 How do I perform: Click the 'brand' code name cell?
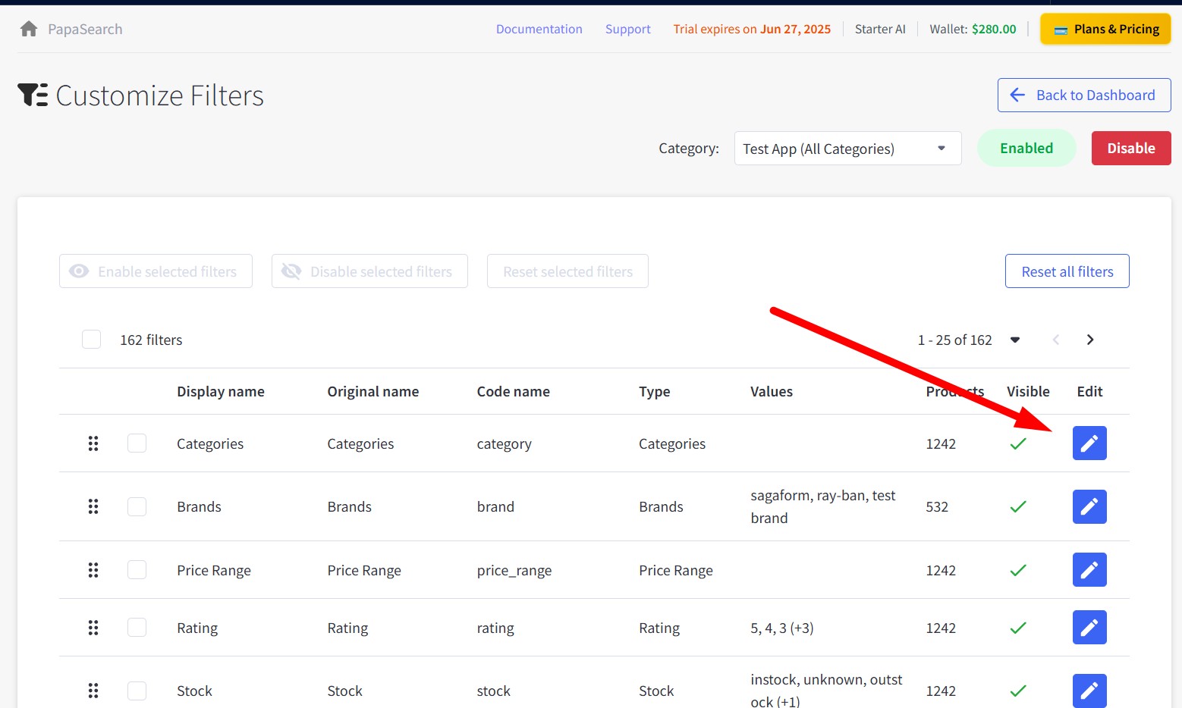point(495,506)
